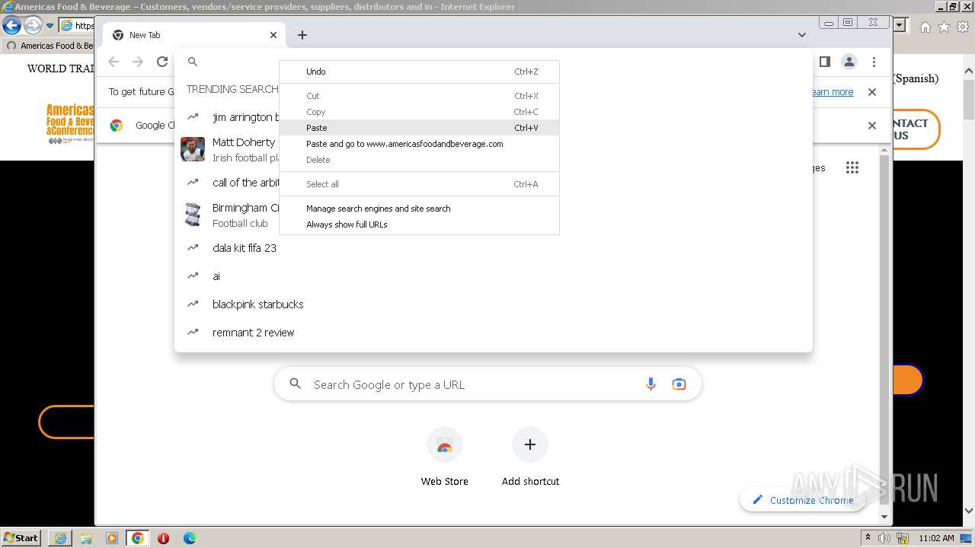Image resolution: width=975 pixels, height=548 pixels.
Task: Click volume speaker tray icon
Action: [884, 538]
